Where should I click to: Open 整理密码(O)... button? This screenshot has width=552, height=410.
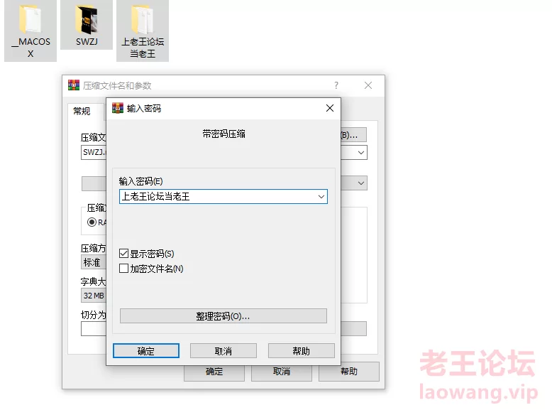click(223, 316)
